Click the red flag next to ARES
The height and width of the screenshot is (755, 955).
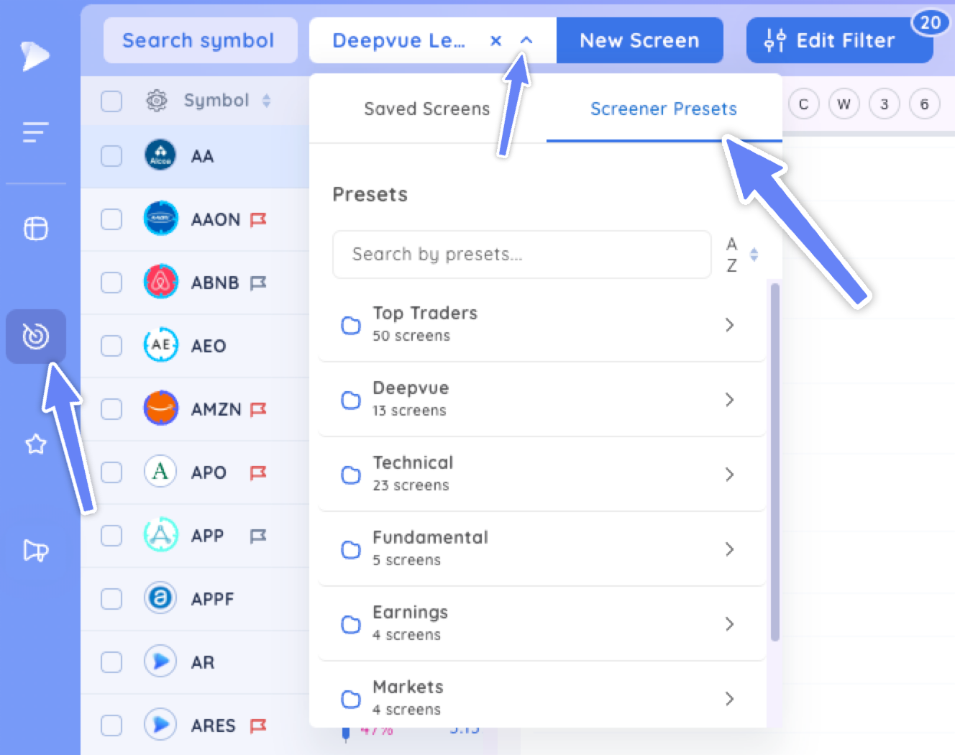(258, 726)
